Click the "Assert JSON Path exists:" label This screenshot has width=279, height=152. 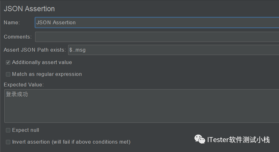click(x=35, y=50)
